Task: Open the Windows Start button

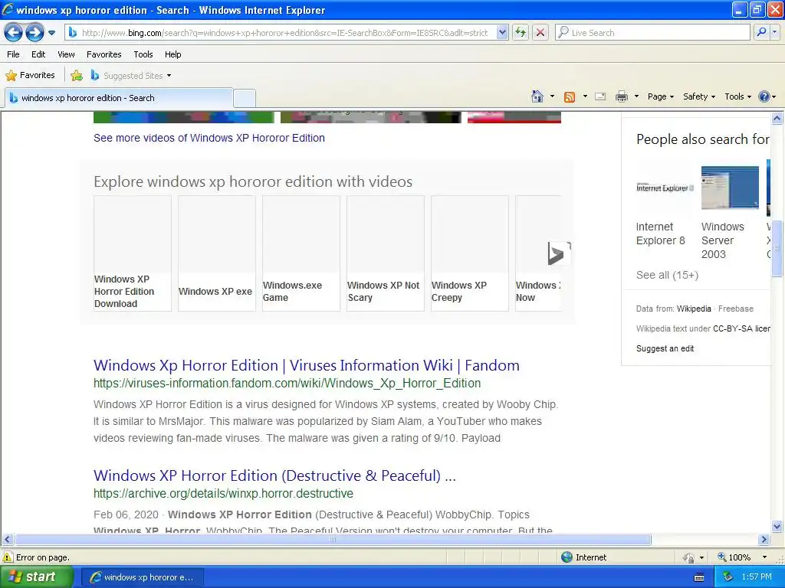Action: [x=36, y=577]
